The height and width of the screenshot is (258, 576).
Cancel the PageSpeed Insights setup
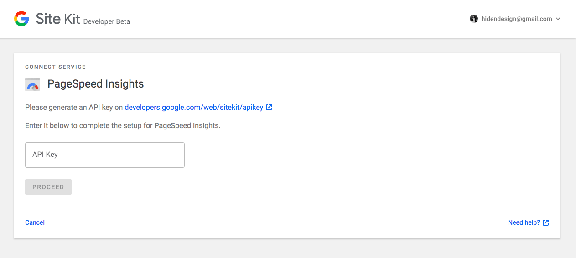click(35, 222)
